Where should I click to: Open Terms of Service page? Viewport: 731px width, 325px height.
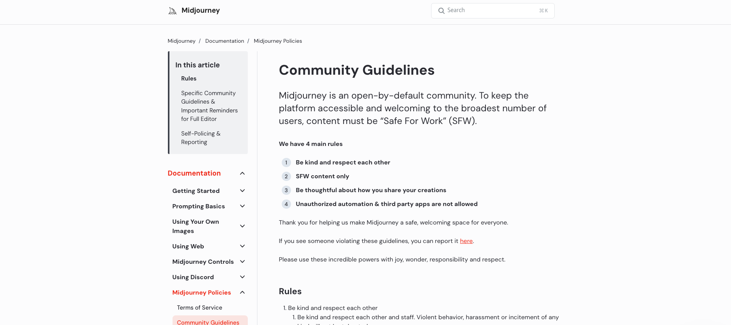pos(200,308)
